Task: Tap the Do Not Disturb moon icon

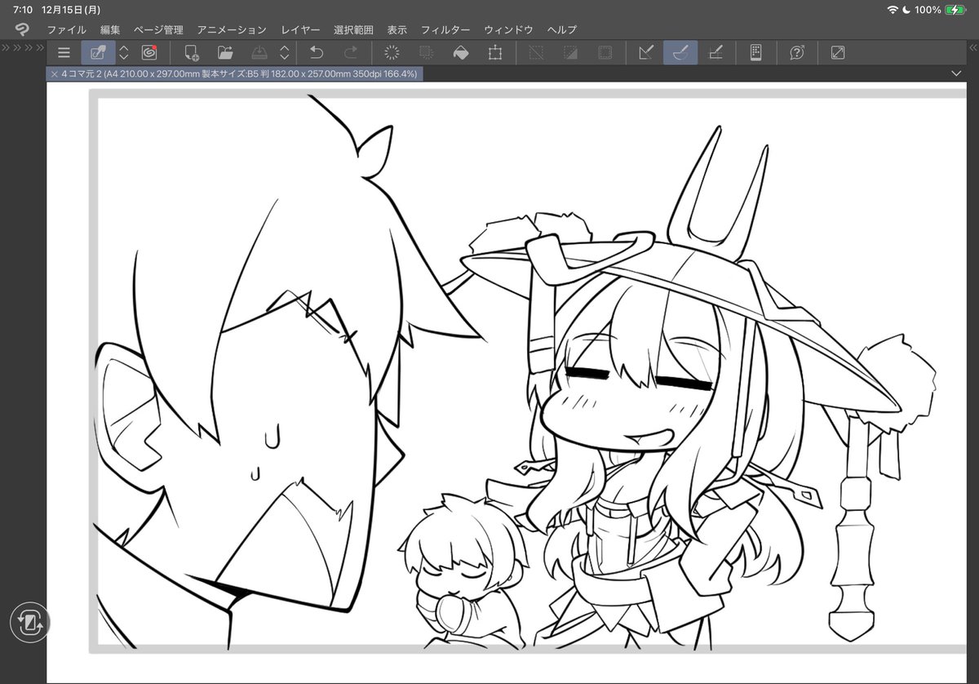Action: point(906,10)
